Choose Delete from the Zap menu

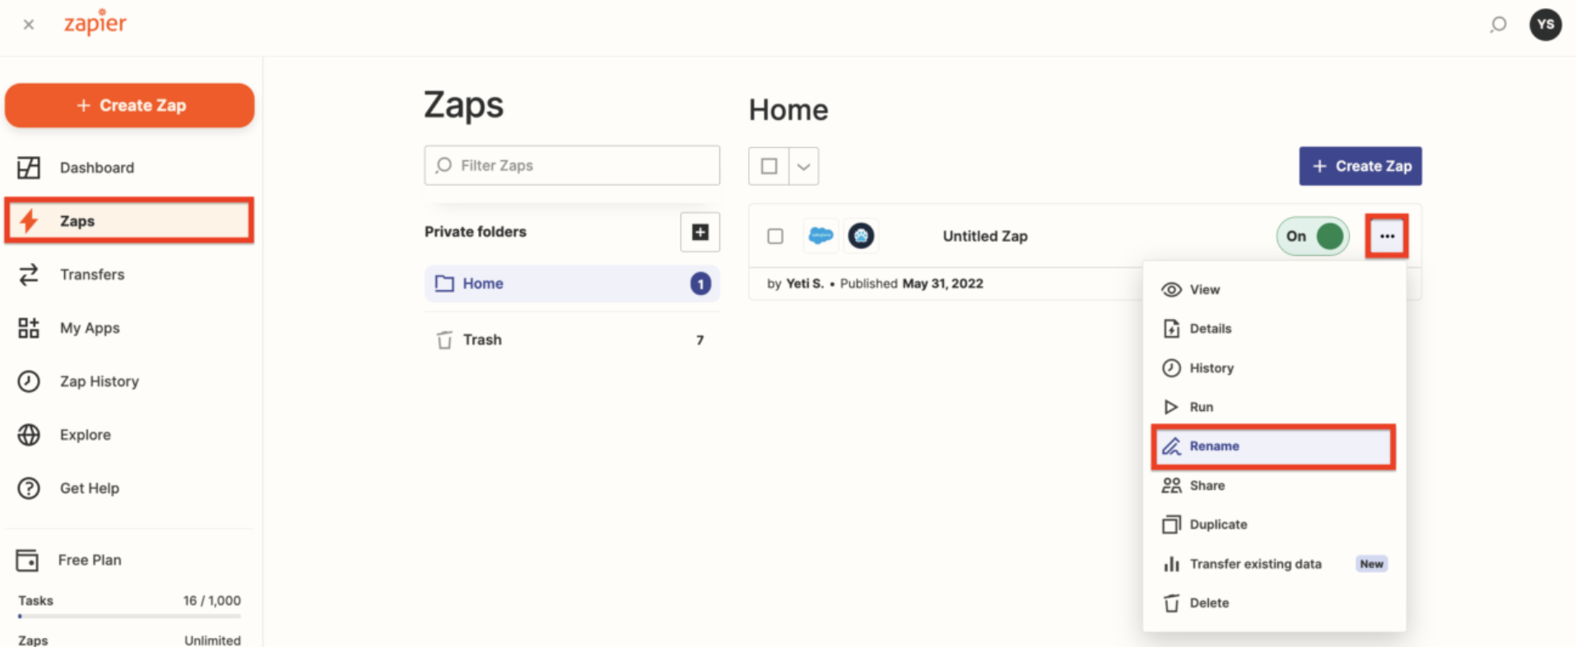tap(1273, 603)
